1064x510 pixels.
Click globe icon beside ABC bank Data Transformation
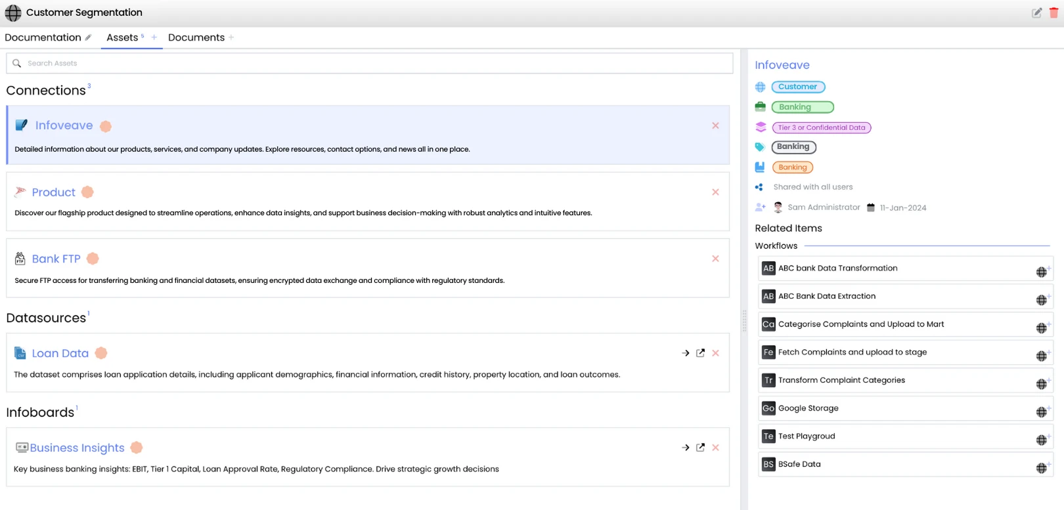point(1042,271)
